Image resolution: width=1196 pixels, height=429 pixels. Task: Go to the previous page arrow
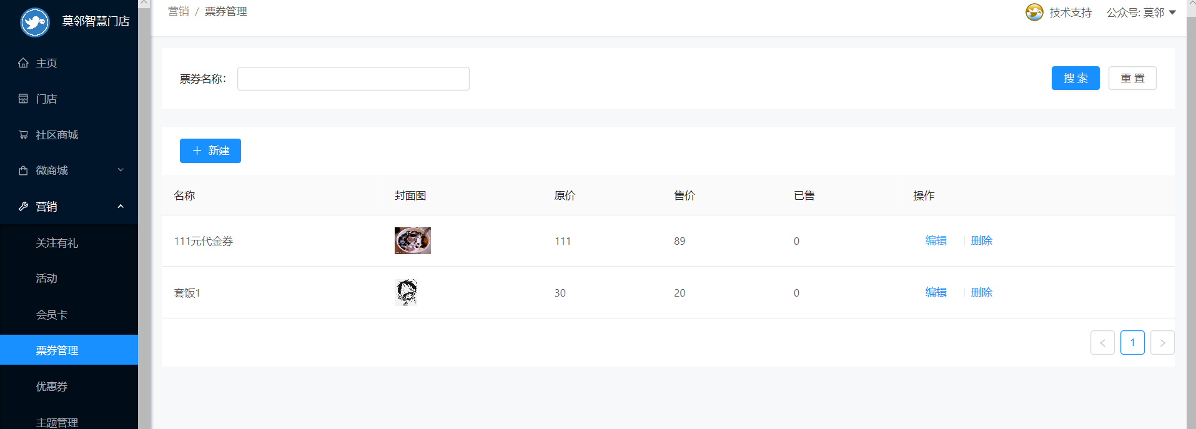click(x=1102, y=343)
